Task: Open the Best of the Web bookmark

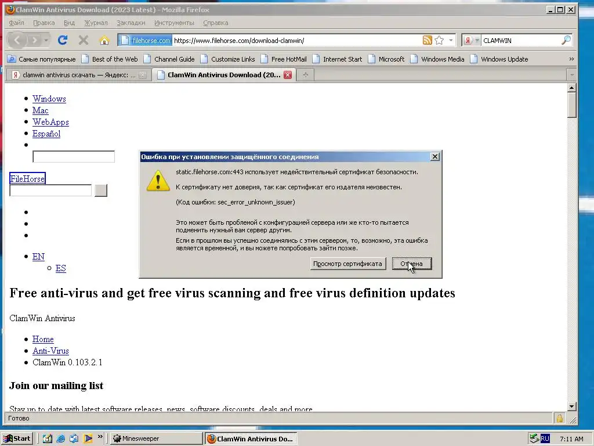Action: [x=110, y=59]
